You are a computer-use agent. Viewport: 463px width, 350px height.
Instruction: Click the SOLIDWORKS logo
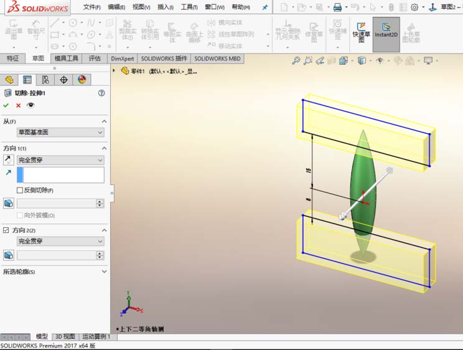click(37, 7)
